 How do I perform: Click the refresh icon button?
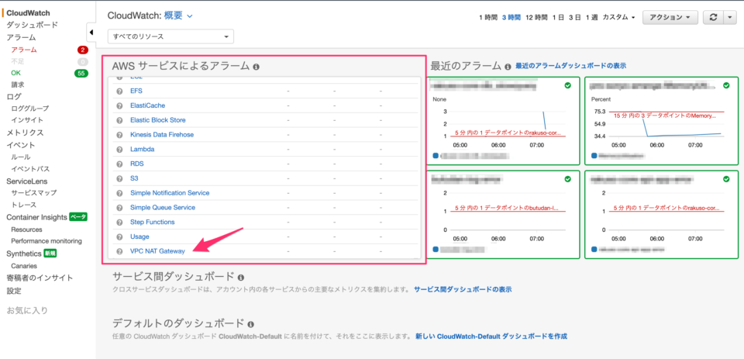click(713, 17)
